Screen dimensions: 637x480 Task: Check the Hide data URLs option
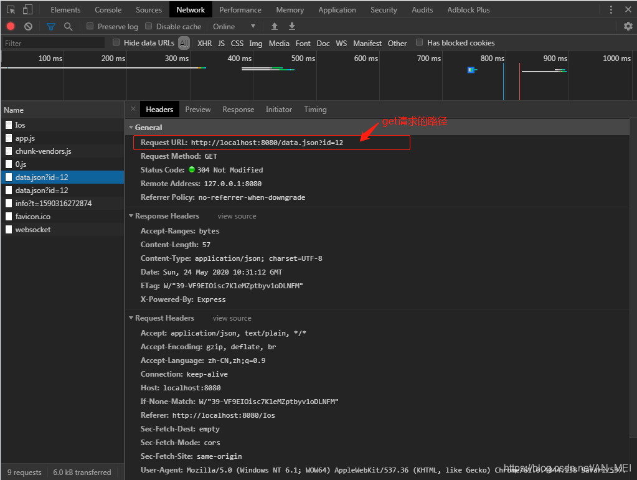click(x=116, y=42)
